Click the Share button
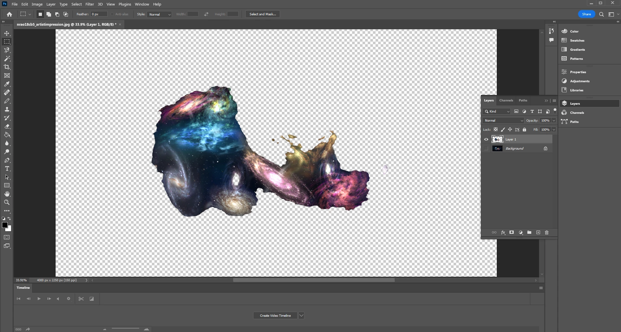 pyautogui.click(x=587, y=14)
